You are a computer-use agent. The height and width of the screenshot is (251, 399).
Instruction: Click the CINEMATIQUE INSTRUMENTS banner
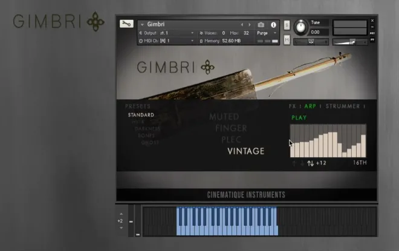coord(246,195)
